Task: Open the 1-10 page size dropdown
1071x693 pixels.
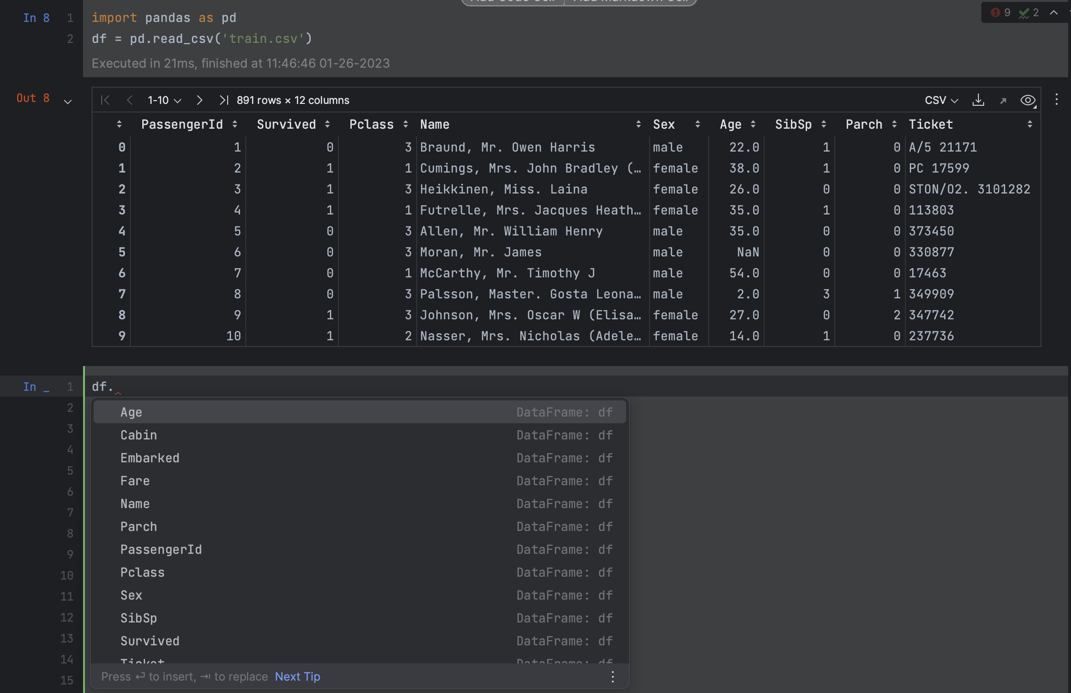Action: click(164, 100)
